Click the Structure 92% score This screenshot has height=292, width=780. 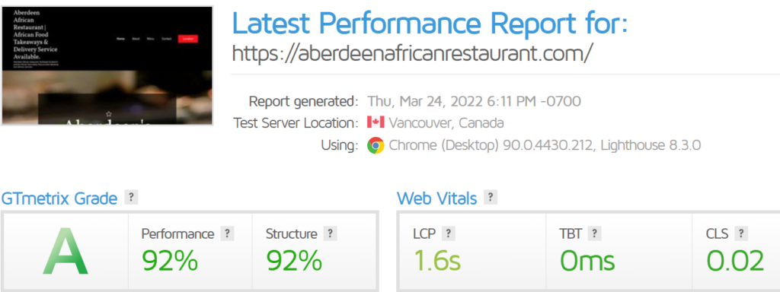click(294, 261)
